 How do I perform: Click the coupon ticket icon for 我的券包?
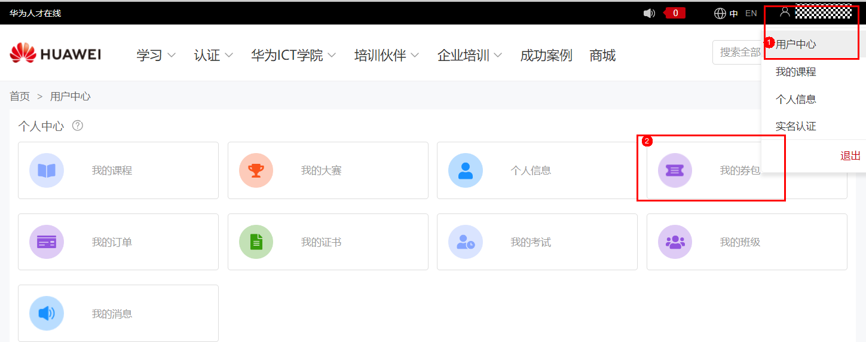click(x=675, y=170)
